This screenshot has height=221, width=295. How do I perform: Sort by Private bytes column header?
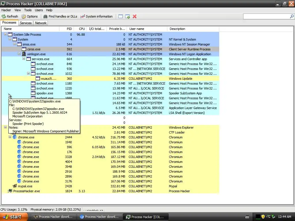pos(117,29)
